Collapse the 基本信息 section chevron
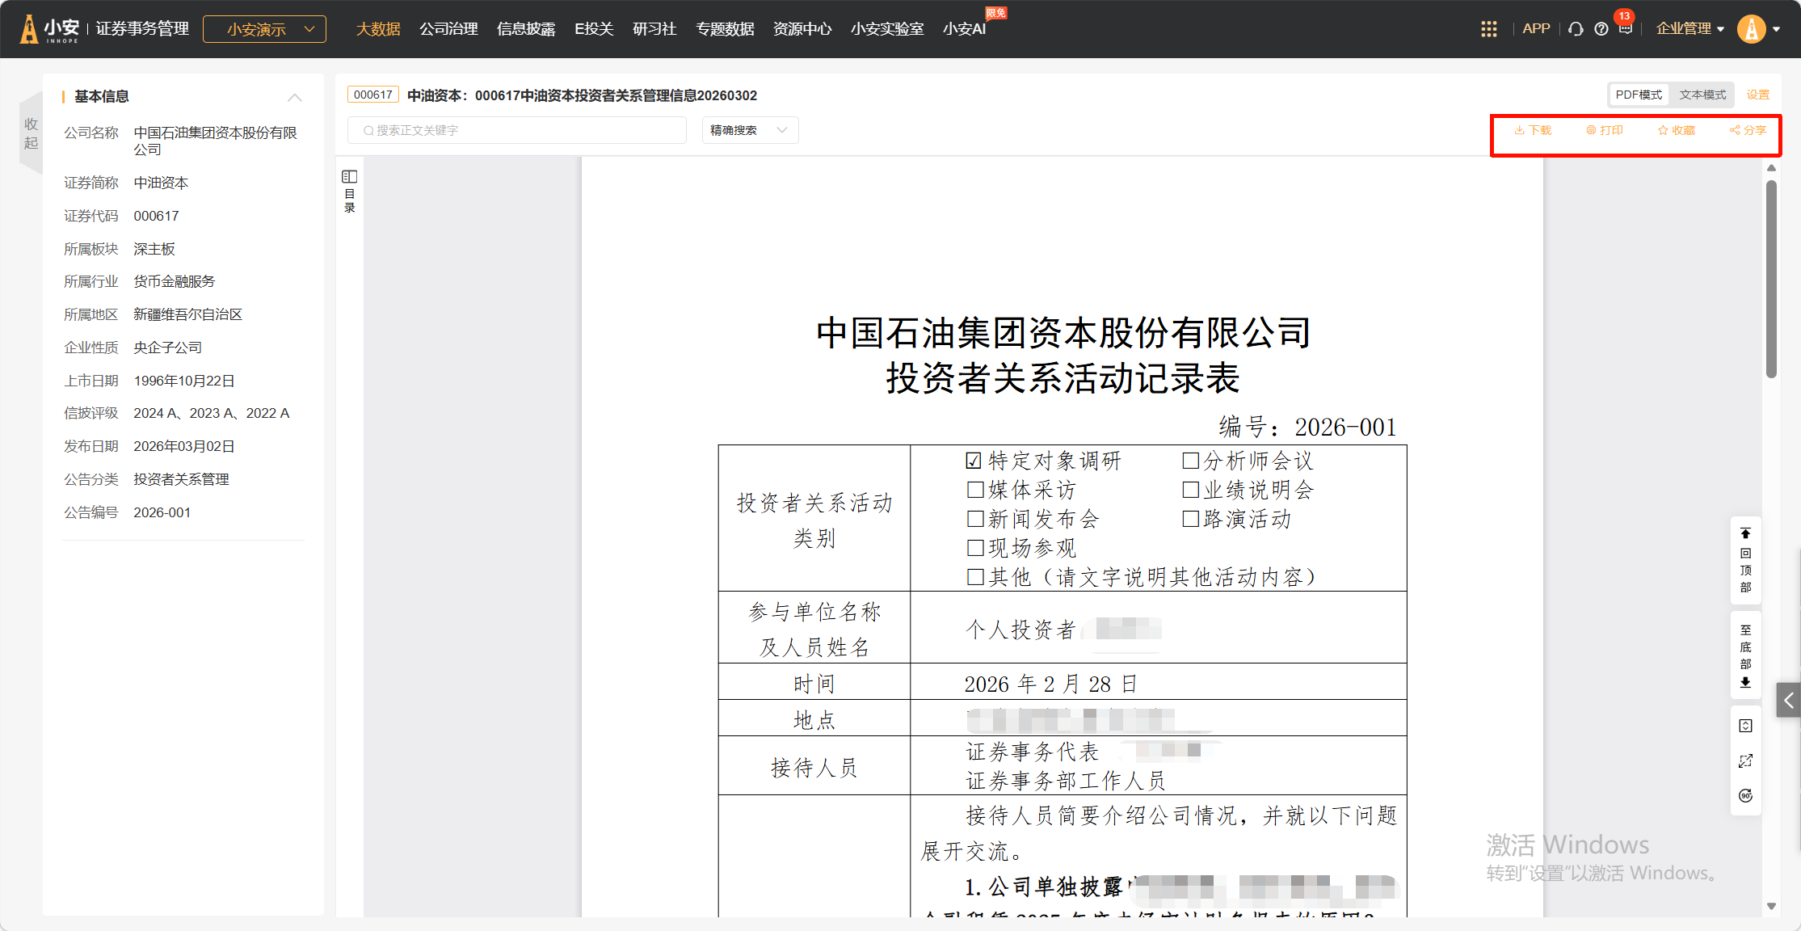1801x931 pixels. tap(294, 97)
